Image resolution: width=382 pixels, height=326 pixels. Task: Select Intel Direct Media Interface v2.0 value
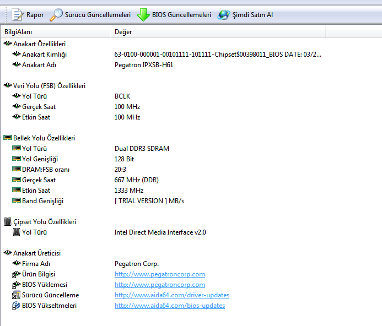160,232
